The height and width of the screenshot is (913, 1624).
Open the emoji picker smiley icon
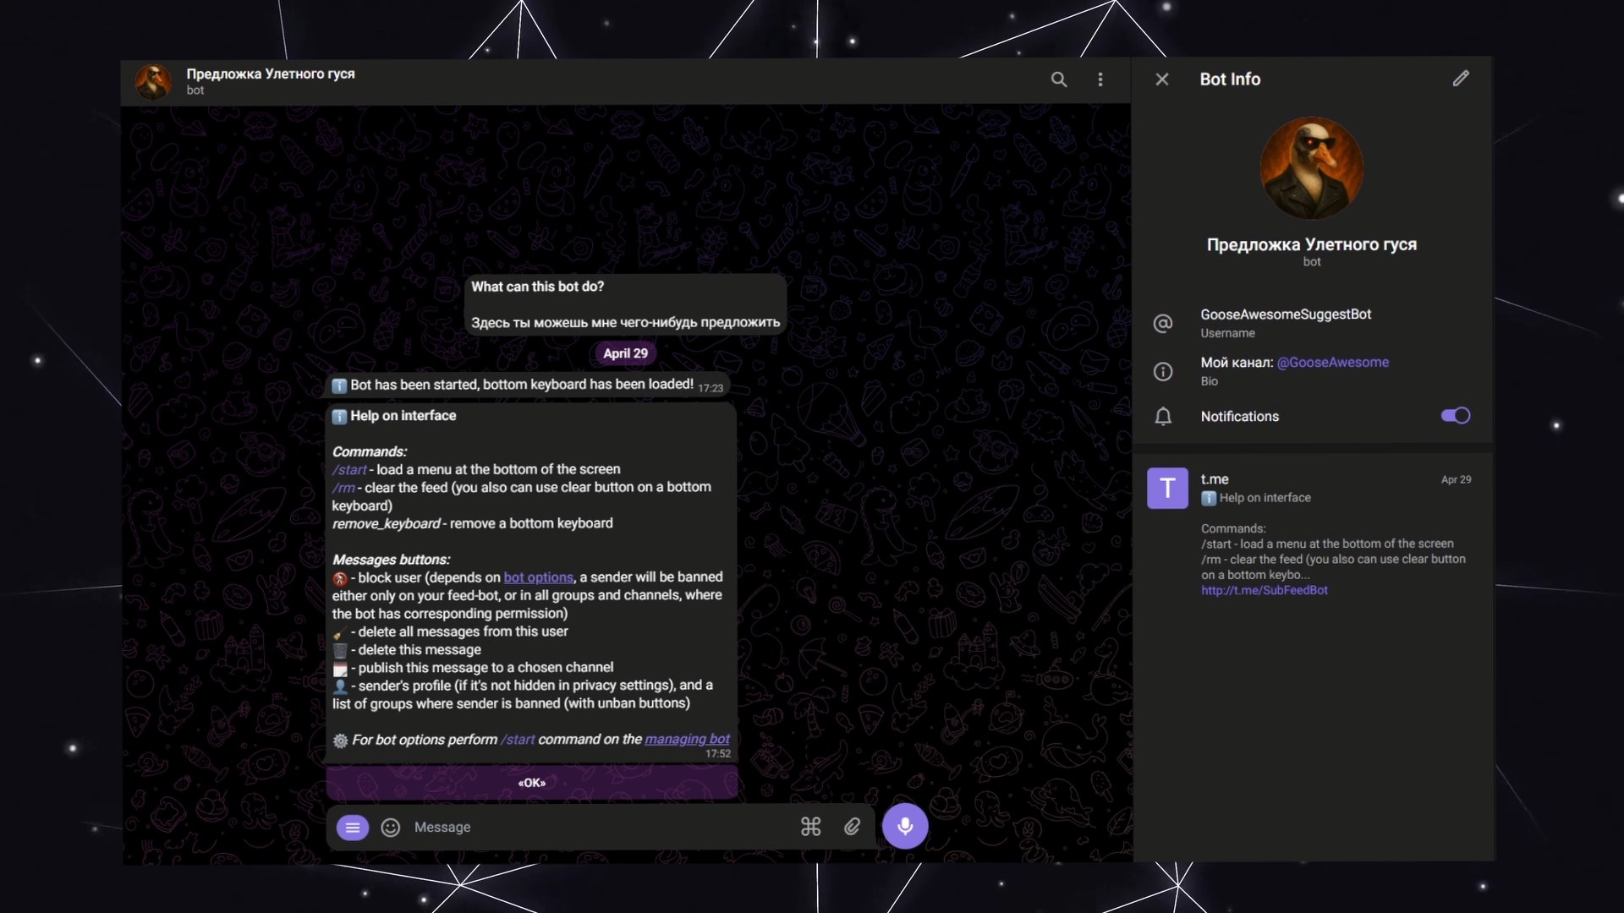click(390, 828)
